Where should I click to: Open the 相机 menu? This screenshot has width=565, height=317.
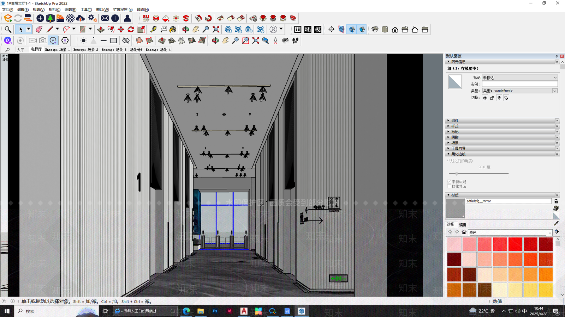point(54,10)
